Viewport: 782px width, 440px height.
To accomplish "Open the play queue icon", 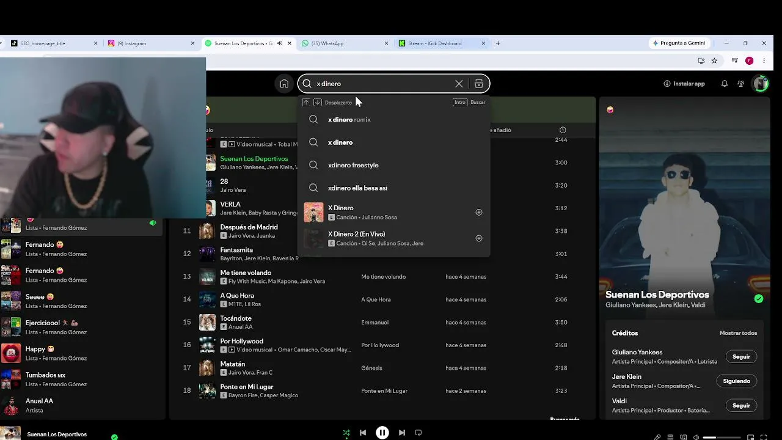I will click(x=671, y=437).
